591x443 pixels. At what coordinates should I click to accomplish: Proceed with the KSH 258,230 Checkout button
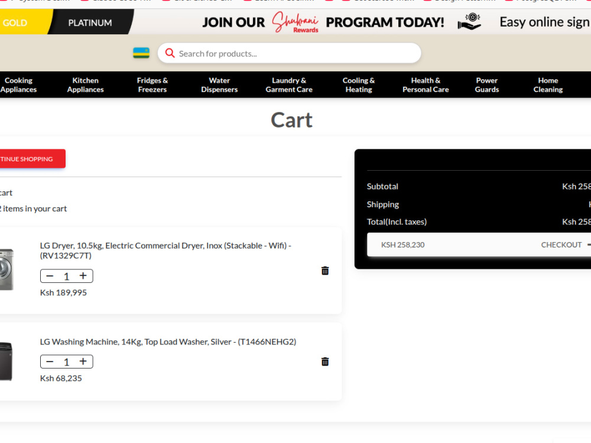pyautogui.click(x=479, y=245)
